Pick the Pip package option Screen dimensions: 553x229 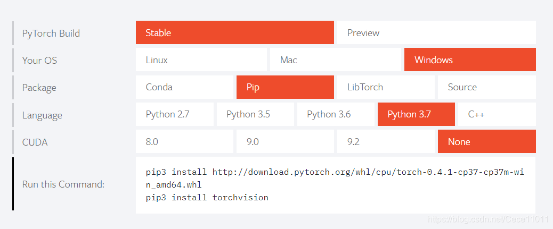pyautogui.click(x=285, y=87)
